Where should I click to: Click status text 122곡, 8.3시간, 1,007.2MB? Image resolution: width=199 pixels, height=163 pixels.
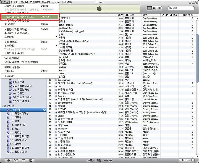click(x=99, y=161)
